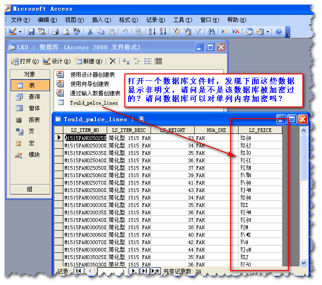Click the Insert Hyperlink globe icon
Screen dimensions: 322x285
pos(139,32)
